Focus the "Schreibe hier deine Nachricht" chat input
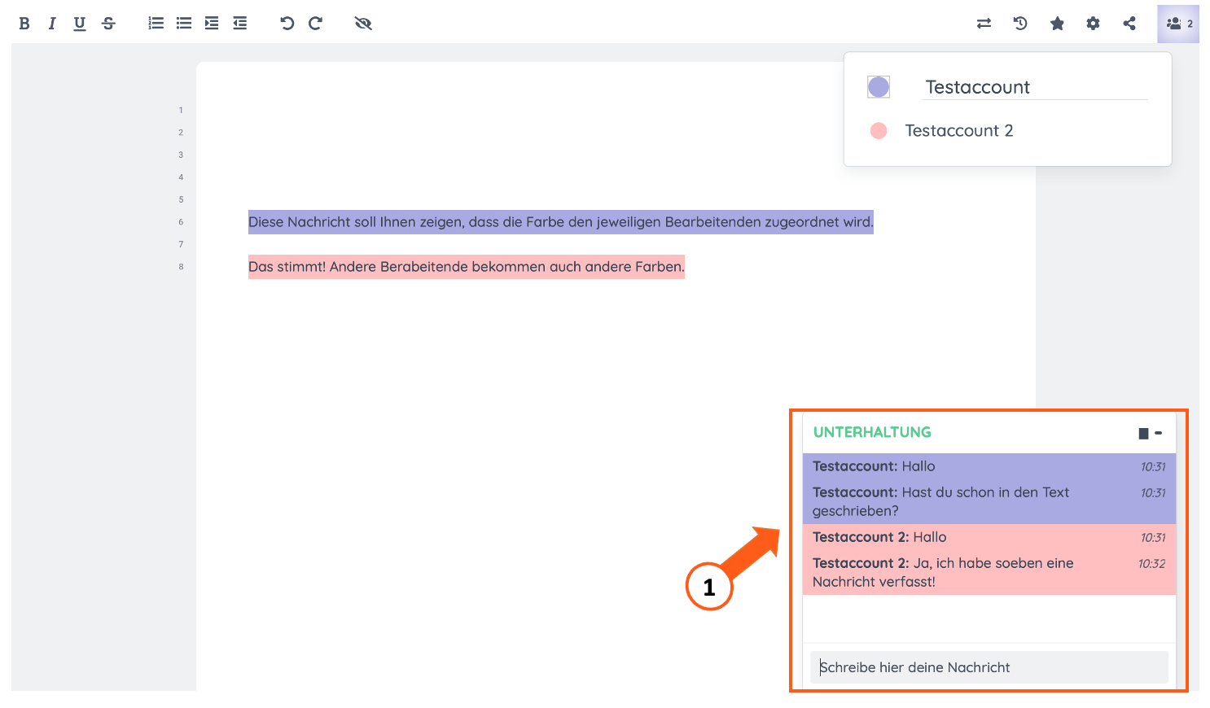1210x708 pixels. pyautogui.click(x=989, y=667)
